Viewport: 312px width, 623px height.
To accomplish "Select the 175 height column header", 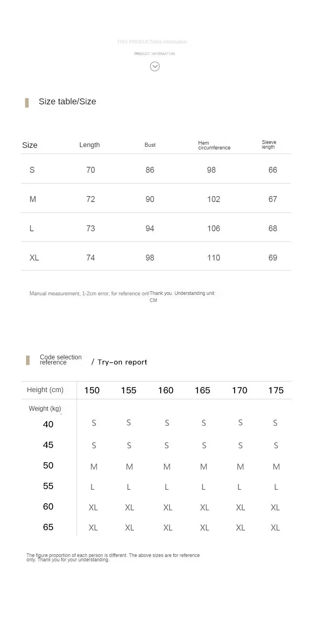I will pos(276,391).
